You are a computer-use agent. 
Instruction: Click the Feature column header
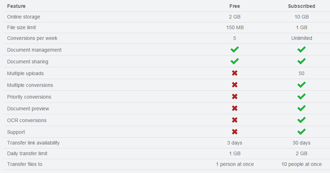(16, 6)
